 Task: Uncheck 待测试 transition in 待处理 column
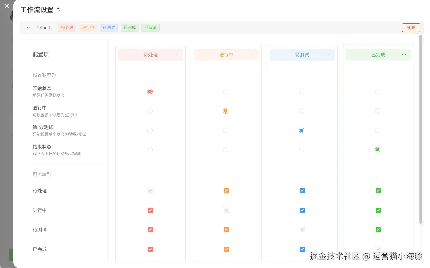(150, 230)
